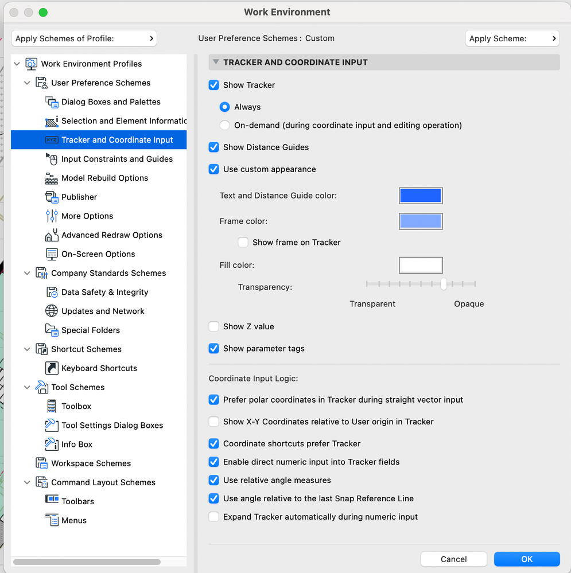Click the Model Rebuild Options brick icon

52,178
